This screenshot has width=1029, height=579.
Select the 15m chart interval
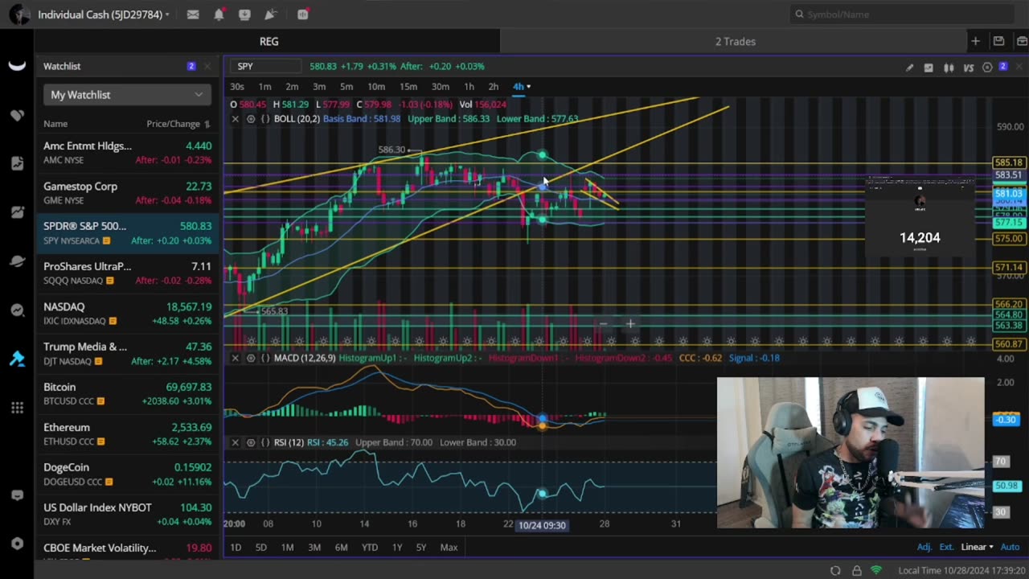(x=408, y=87)
